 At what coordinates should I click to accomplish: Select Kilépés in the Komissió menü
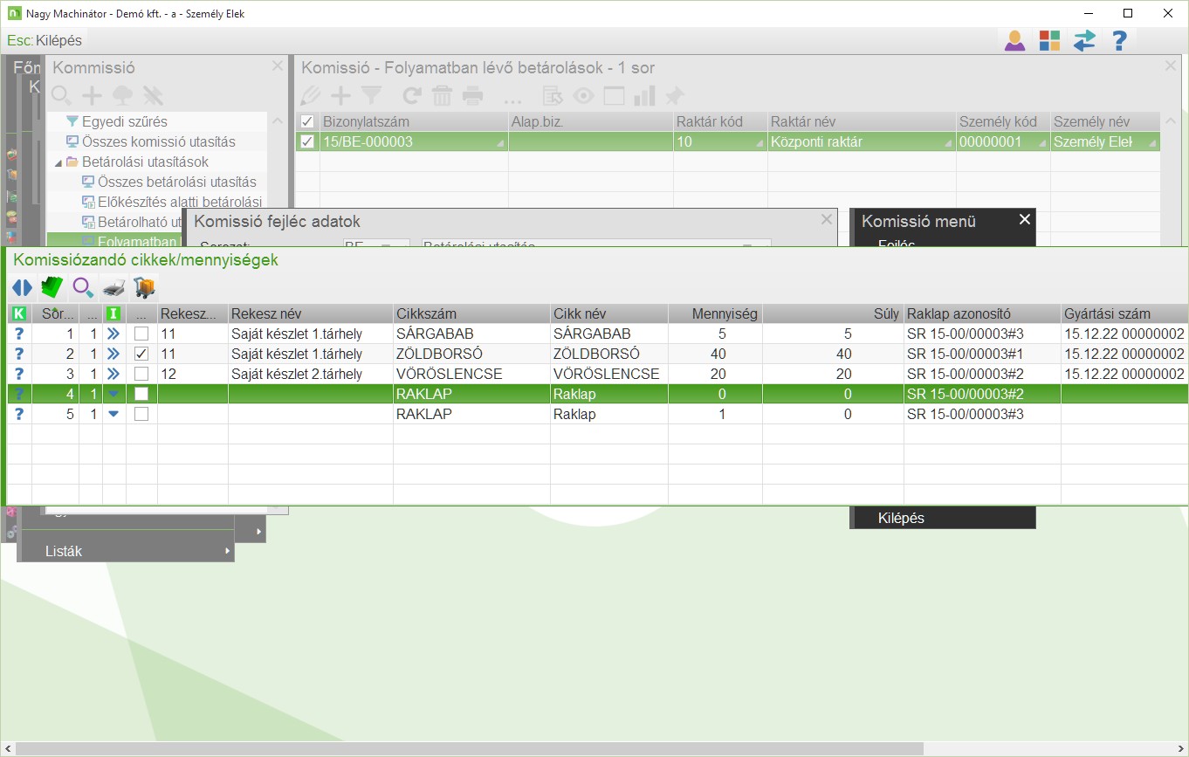pyautogui.click(x=901, y=518)
